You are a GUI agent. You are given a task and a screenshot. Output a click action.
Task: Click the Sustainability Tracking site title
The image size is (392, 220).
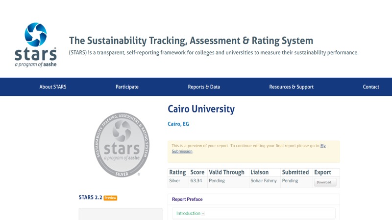click(191, 41)
